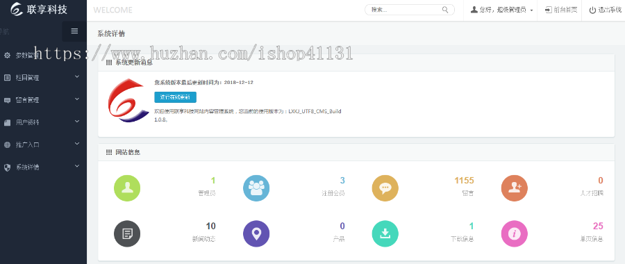Click the globe icon beside 推广入口

tap(7, 145)
